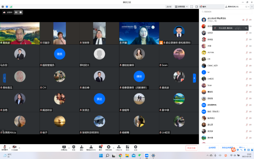Click the host's screen-share status icon
The width and height of the screenshot is (254, 159).
243,20
